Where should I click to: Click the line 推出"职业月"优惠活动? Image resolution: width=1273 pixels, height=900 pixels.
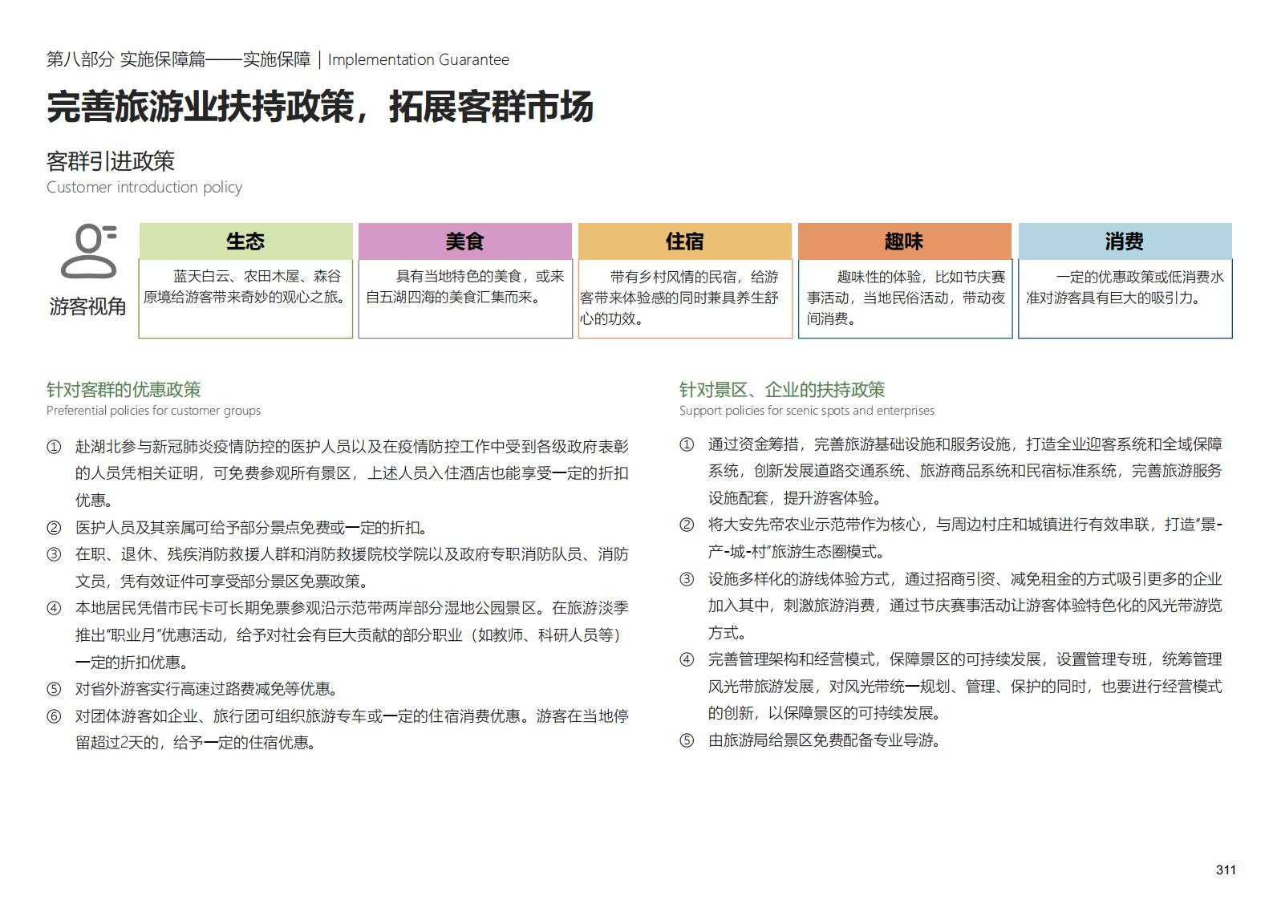[x=349, y=635]
